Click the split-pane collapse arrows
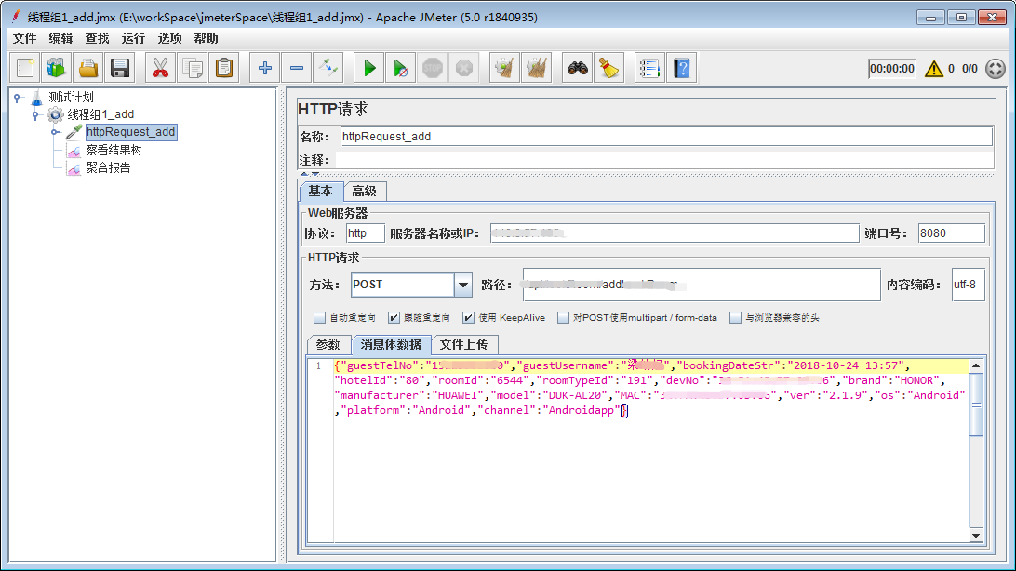1016x571 pixels. (310, 174)
